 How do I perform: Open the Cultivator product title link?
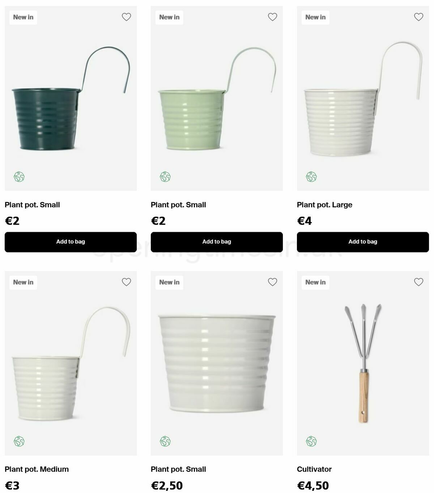314,469
